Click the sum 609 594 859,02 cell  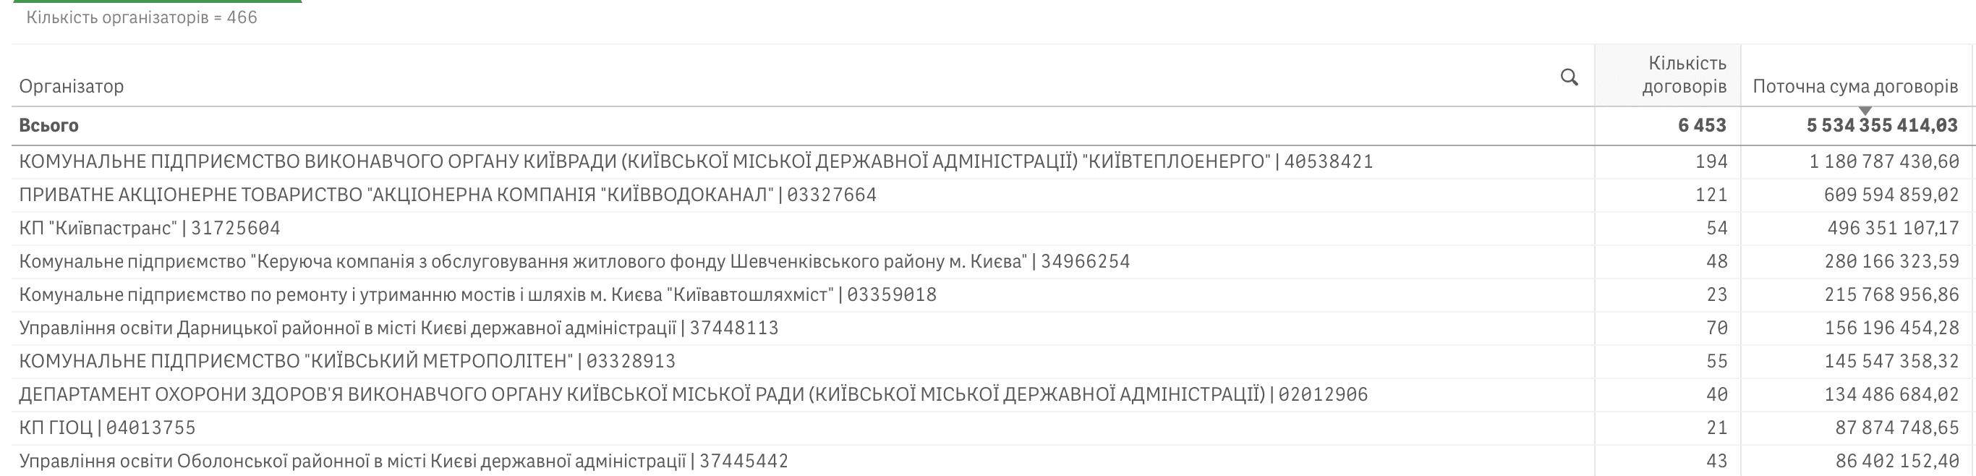1891,195
